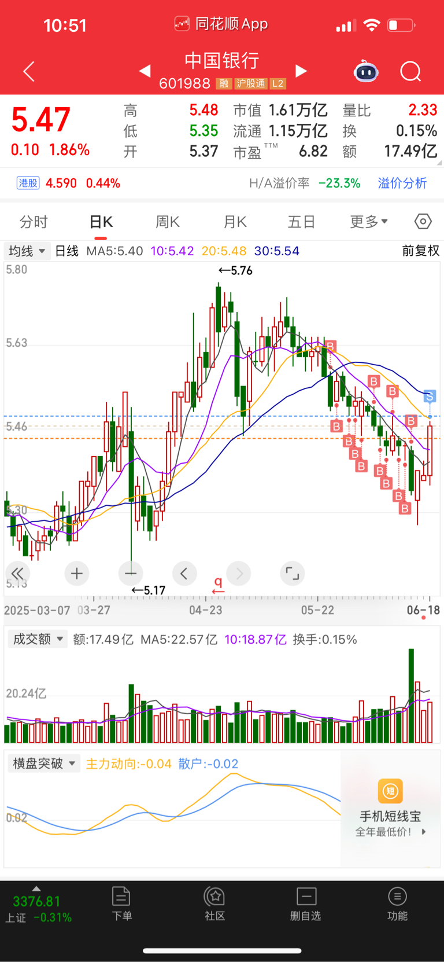
Task: Select the 周K tab
Action: [168, 222]
